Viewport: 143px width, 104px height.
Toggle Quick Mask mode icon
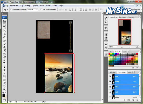(x=4, y=100)
